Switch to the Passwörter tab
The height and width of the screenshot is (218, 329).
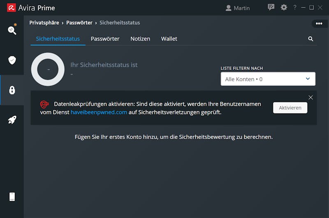[x=105, y=39]
